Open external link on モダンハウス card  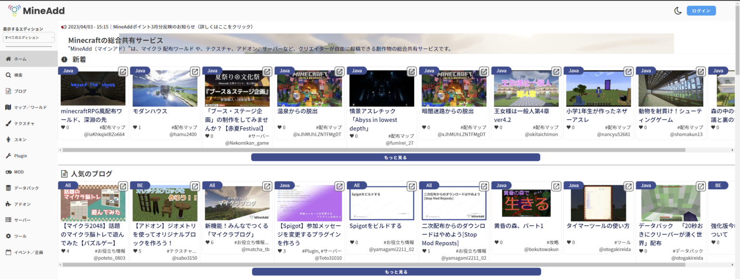pos(195,71)
